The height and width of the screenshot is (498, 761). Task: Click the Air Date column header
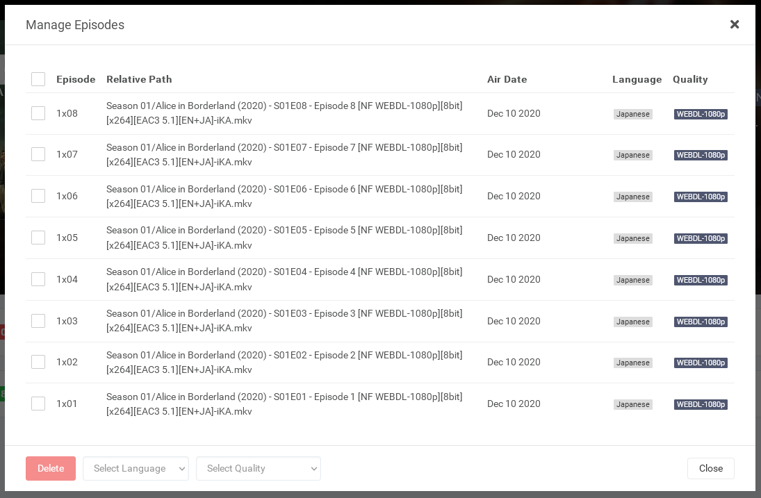507,79
